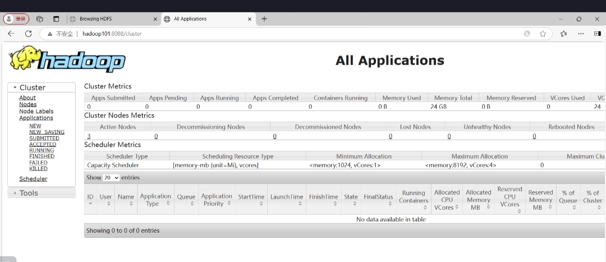
Task: Click the Memory Total value 24 GB
Action: [438, 106]
